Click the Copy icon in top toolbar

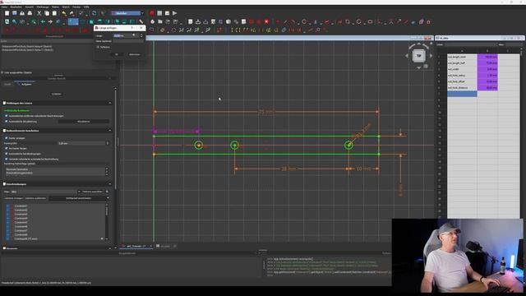point(47,13)
